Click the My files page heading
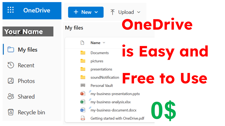This screenshot has width=225, height=126. pos(74,28)
